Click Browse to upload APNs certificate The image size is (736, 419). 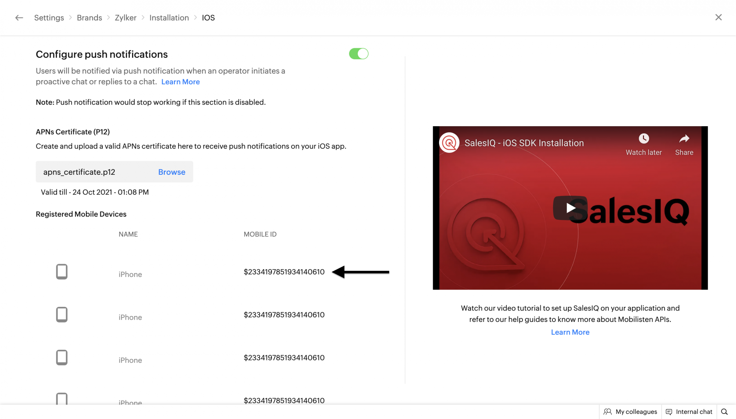click(x=171, y=172)
